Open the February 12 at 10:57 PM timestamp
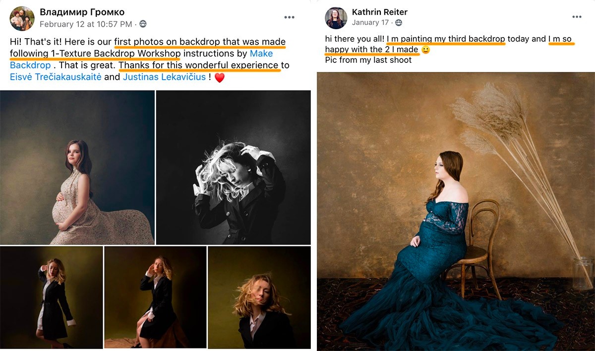 pyautogui.click(x=86, y=24)
